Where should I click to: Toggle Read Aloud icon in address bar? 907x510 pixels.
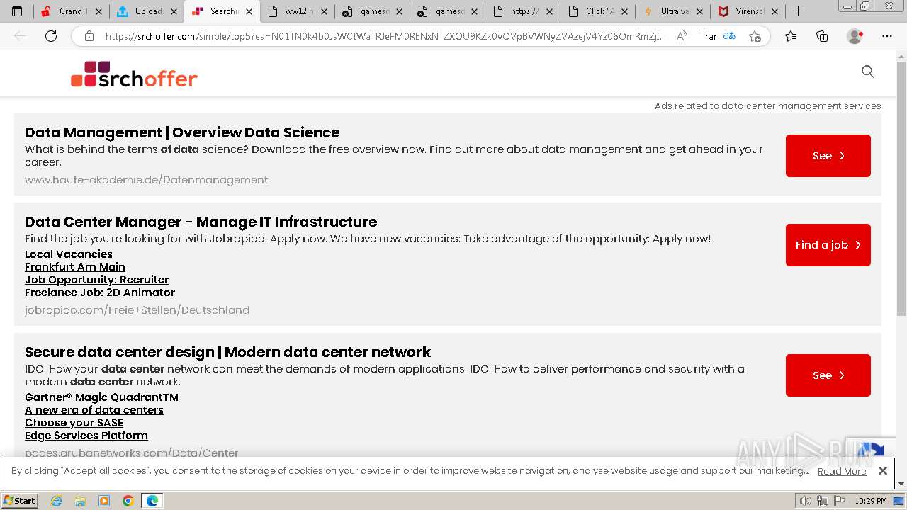coord(682,36)
